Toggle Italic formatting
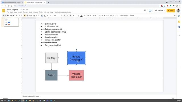This screenshot has height=102, width=182. (x=76, y=16)
